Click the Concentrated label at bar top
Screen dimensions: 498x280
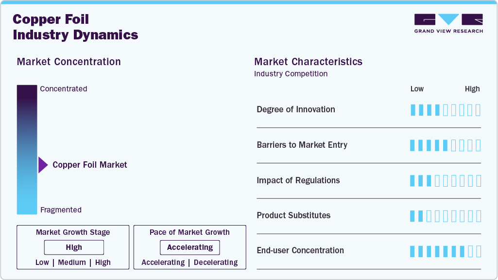(x=64, y=89)
